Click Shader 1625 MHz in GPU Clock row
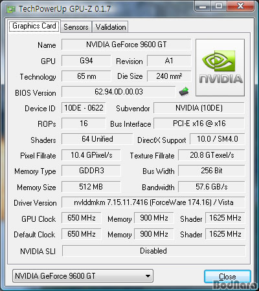 point(225,218)
